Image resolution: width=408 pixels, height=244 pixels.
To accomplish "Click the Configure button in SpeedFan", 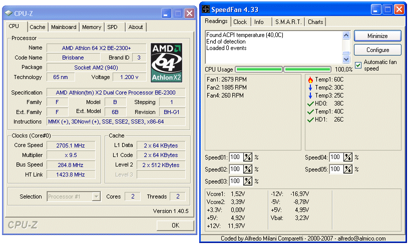I will (x=377, y=50).
